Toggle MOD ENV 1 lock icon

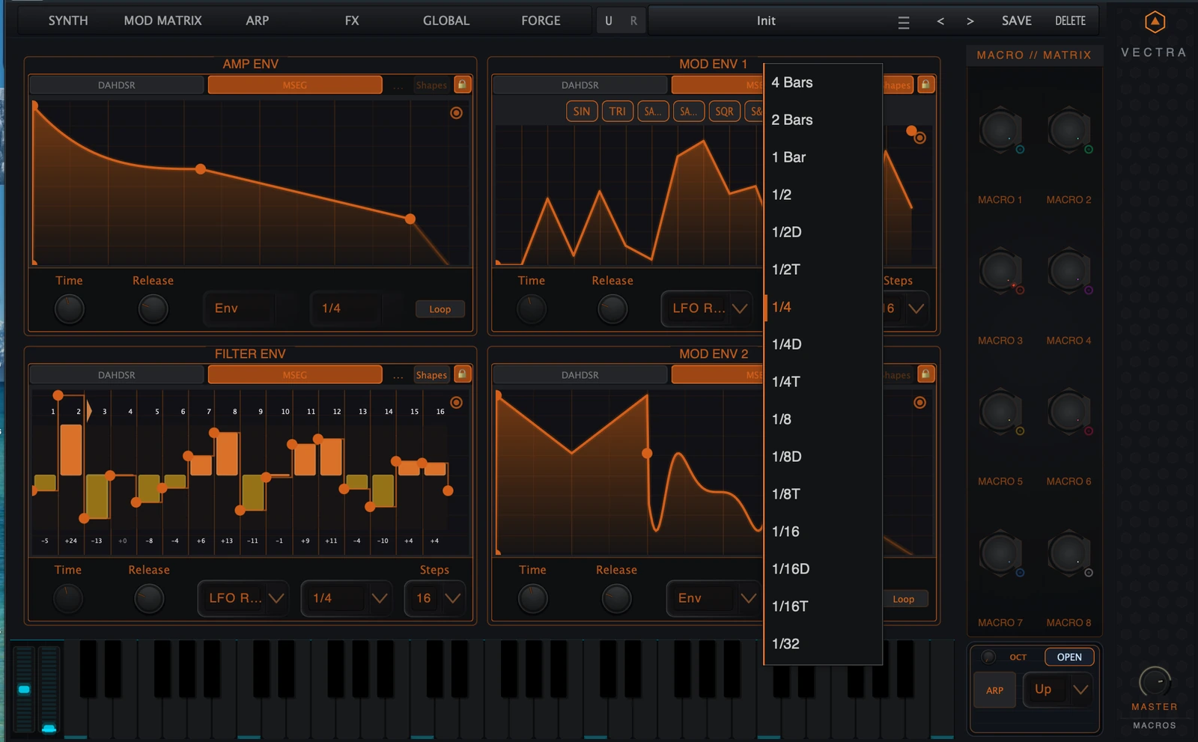click(926, 85)
